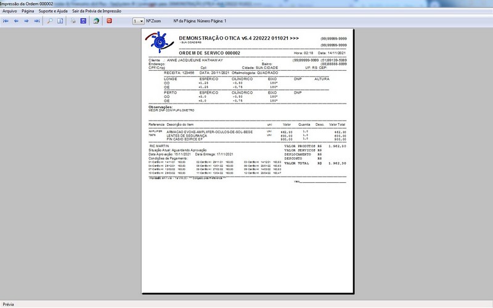
Task: Click the printer icon
Action: click(73, 21)
